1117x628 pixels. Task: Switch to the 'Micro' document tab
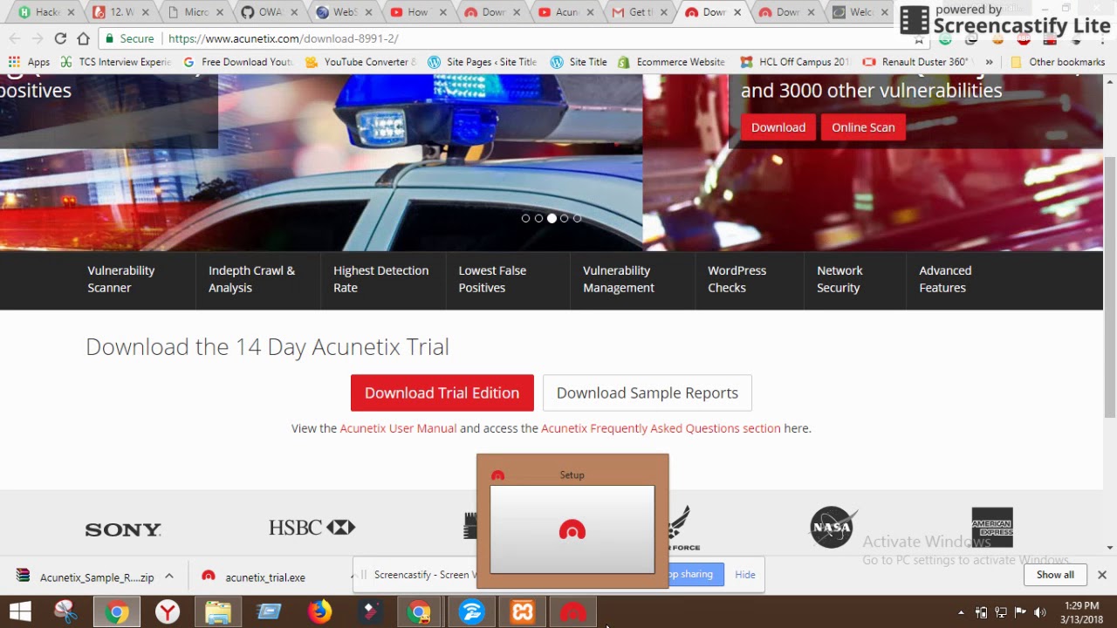pyautogui.click(x=195, y=12)
